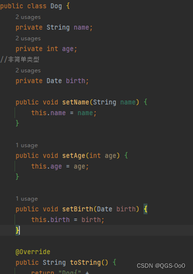Click the Chinese comment line
The image size is (193, 274).
20,60
